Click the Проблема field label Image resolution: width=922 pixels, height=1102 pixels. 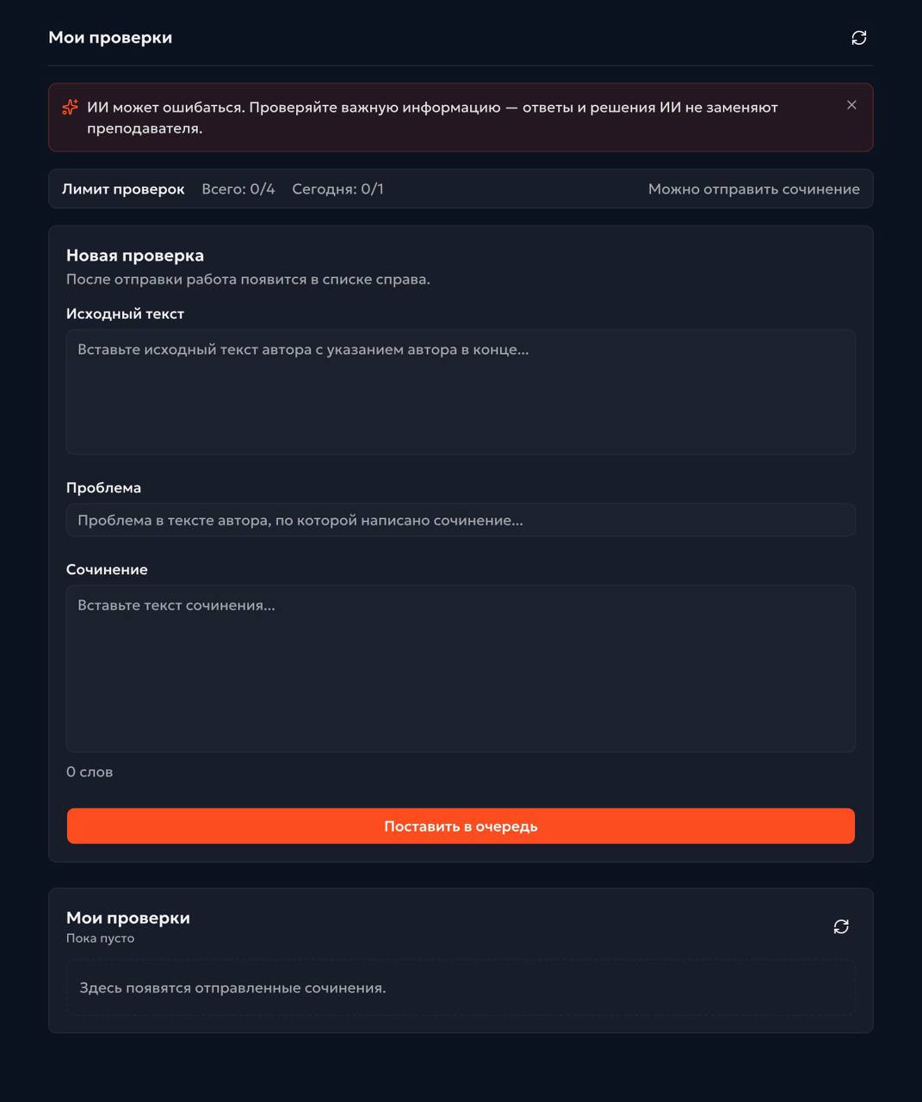103,488
